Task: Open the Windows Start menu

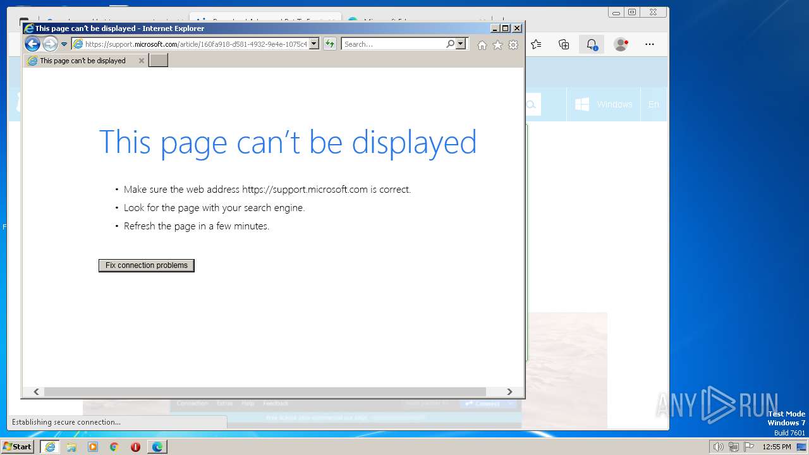Action: (x=18, y=447)
